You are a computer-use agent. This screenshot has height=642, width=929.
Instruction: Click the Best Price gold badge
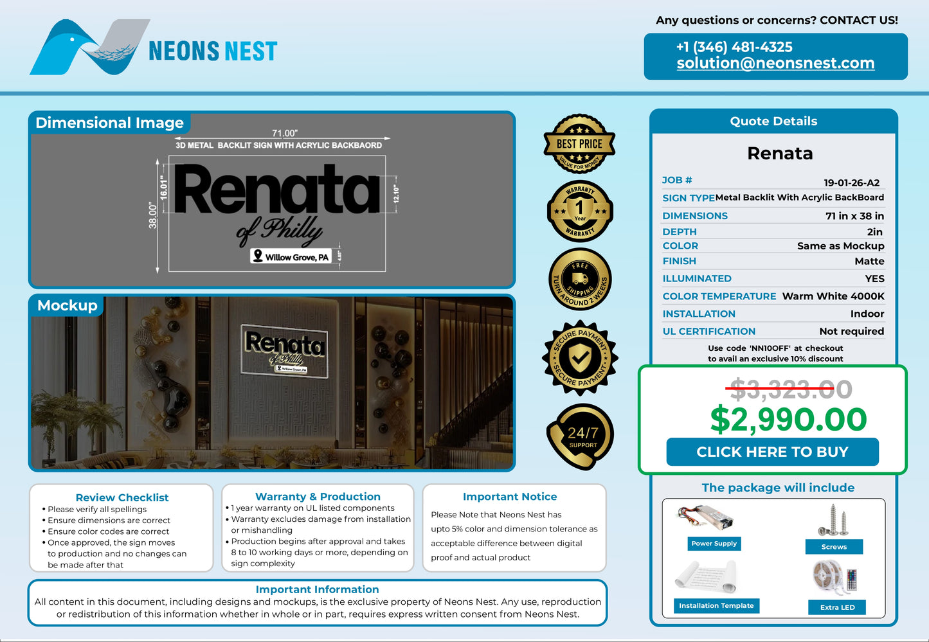(580, 144)
